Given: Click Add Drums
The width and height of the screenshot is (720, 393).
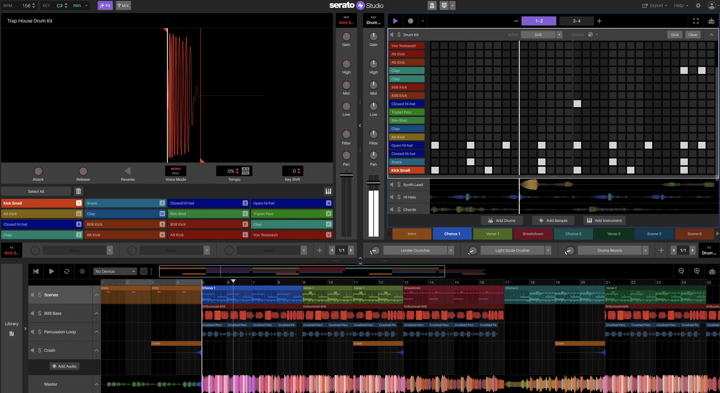Looking at the screenshot, I should 501,220.
